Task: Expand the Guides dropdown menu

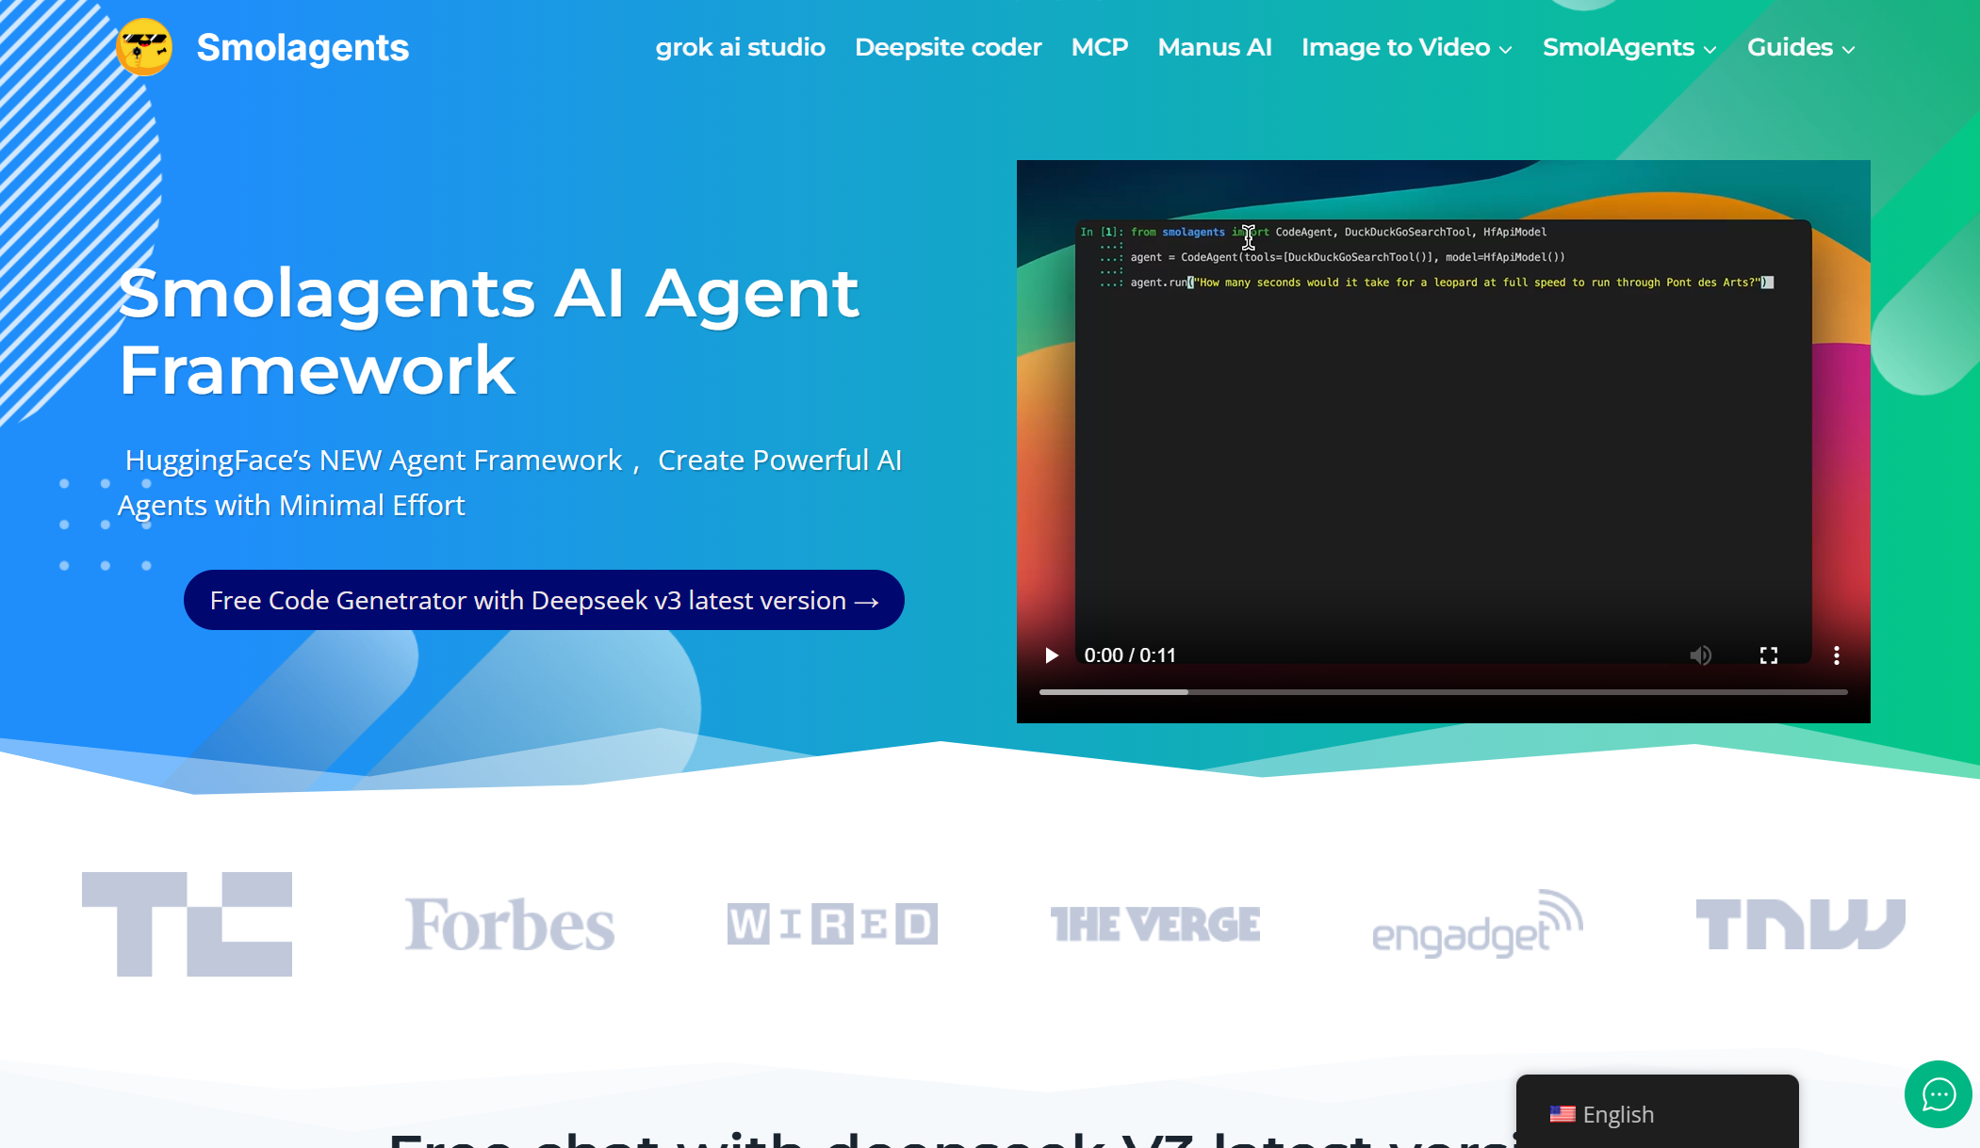Action: [x=1800, y=47]
